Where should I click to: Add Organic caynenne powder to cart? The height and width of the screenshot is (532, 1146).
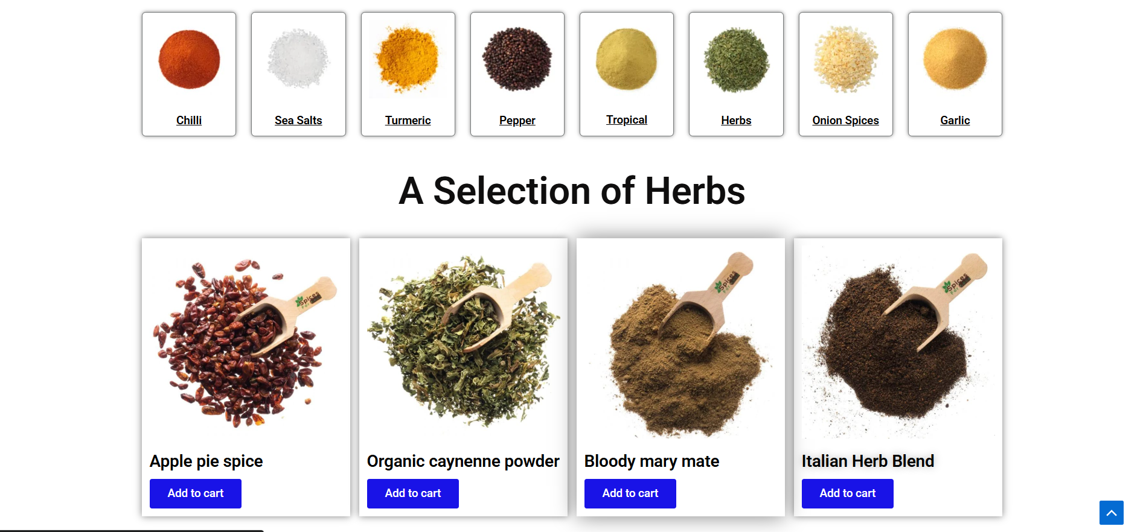(413, 493)
